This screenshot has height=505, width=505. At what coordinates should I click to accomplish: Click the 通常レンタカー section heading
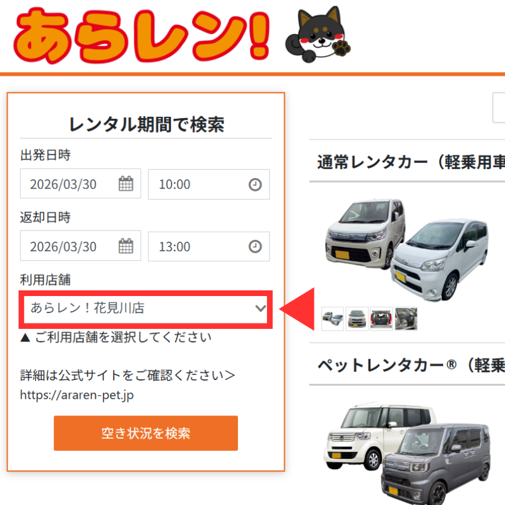[411, 162]
